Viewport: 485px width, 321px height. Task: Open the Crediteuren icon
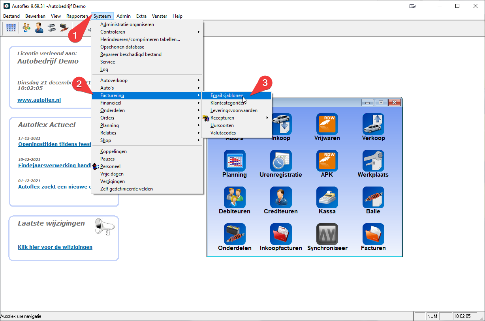(281, 197)
